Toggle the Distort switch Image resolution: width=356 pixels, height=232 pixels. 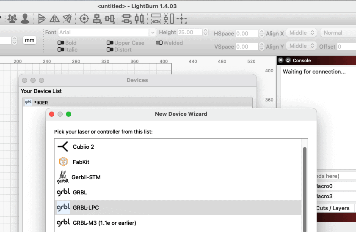click(x=110, y=49)
